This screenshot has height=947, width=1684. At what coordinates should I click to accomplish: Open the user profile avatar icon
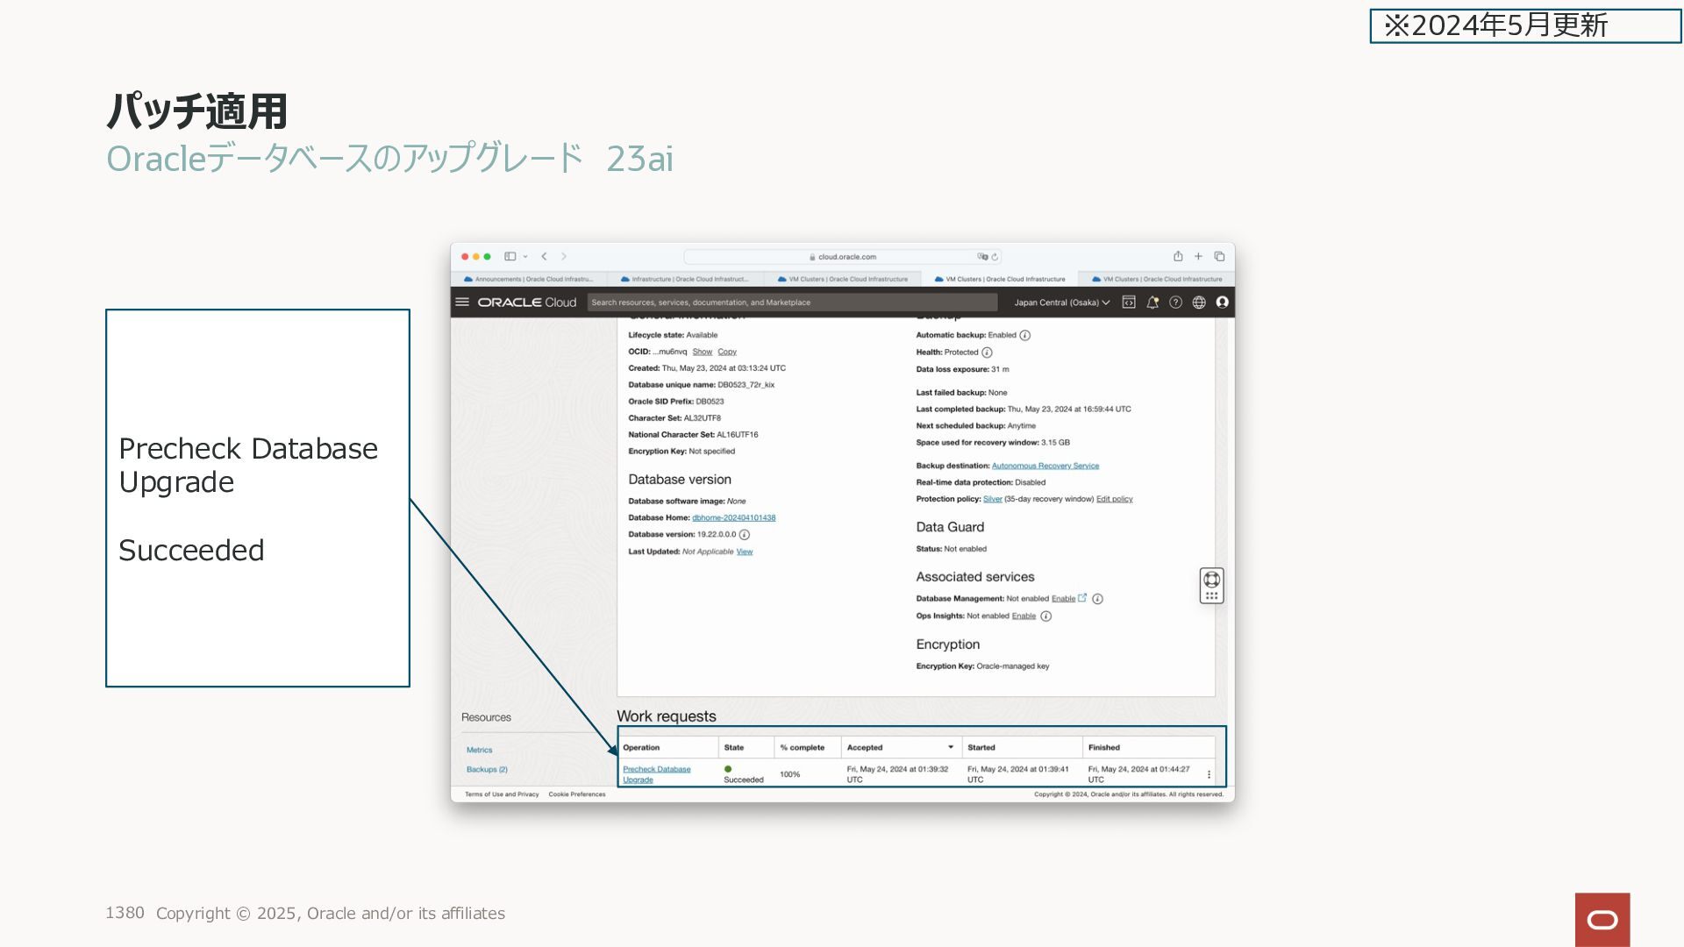tap(1222, 303)
